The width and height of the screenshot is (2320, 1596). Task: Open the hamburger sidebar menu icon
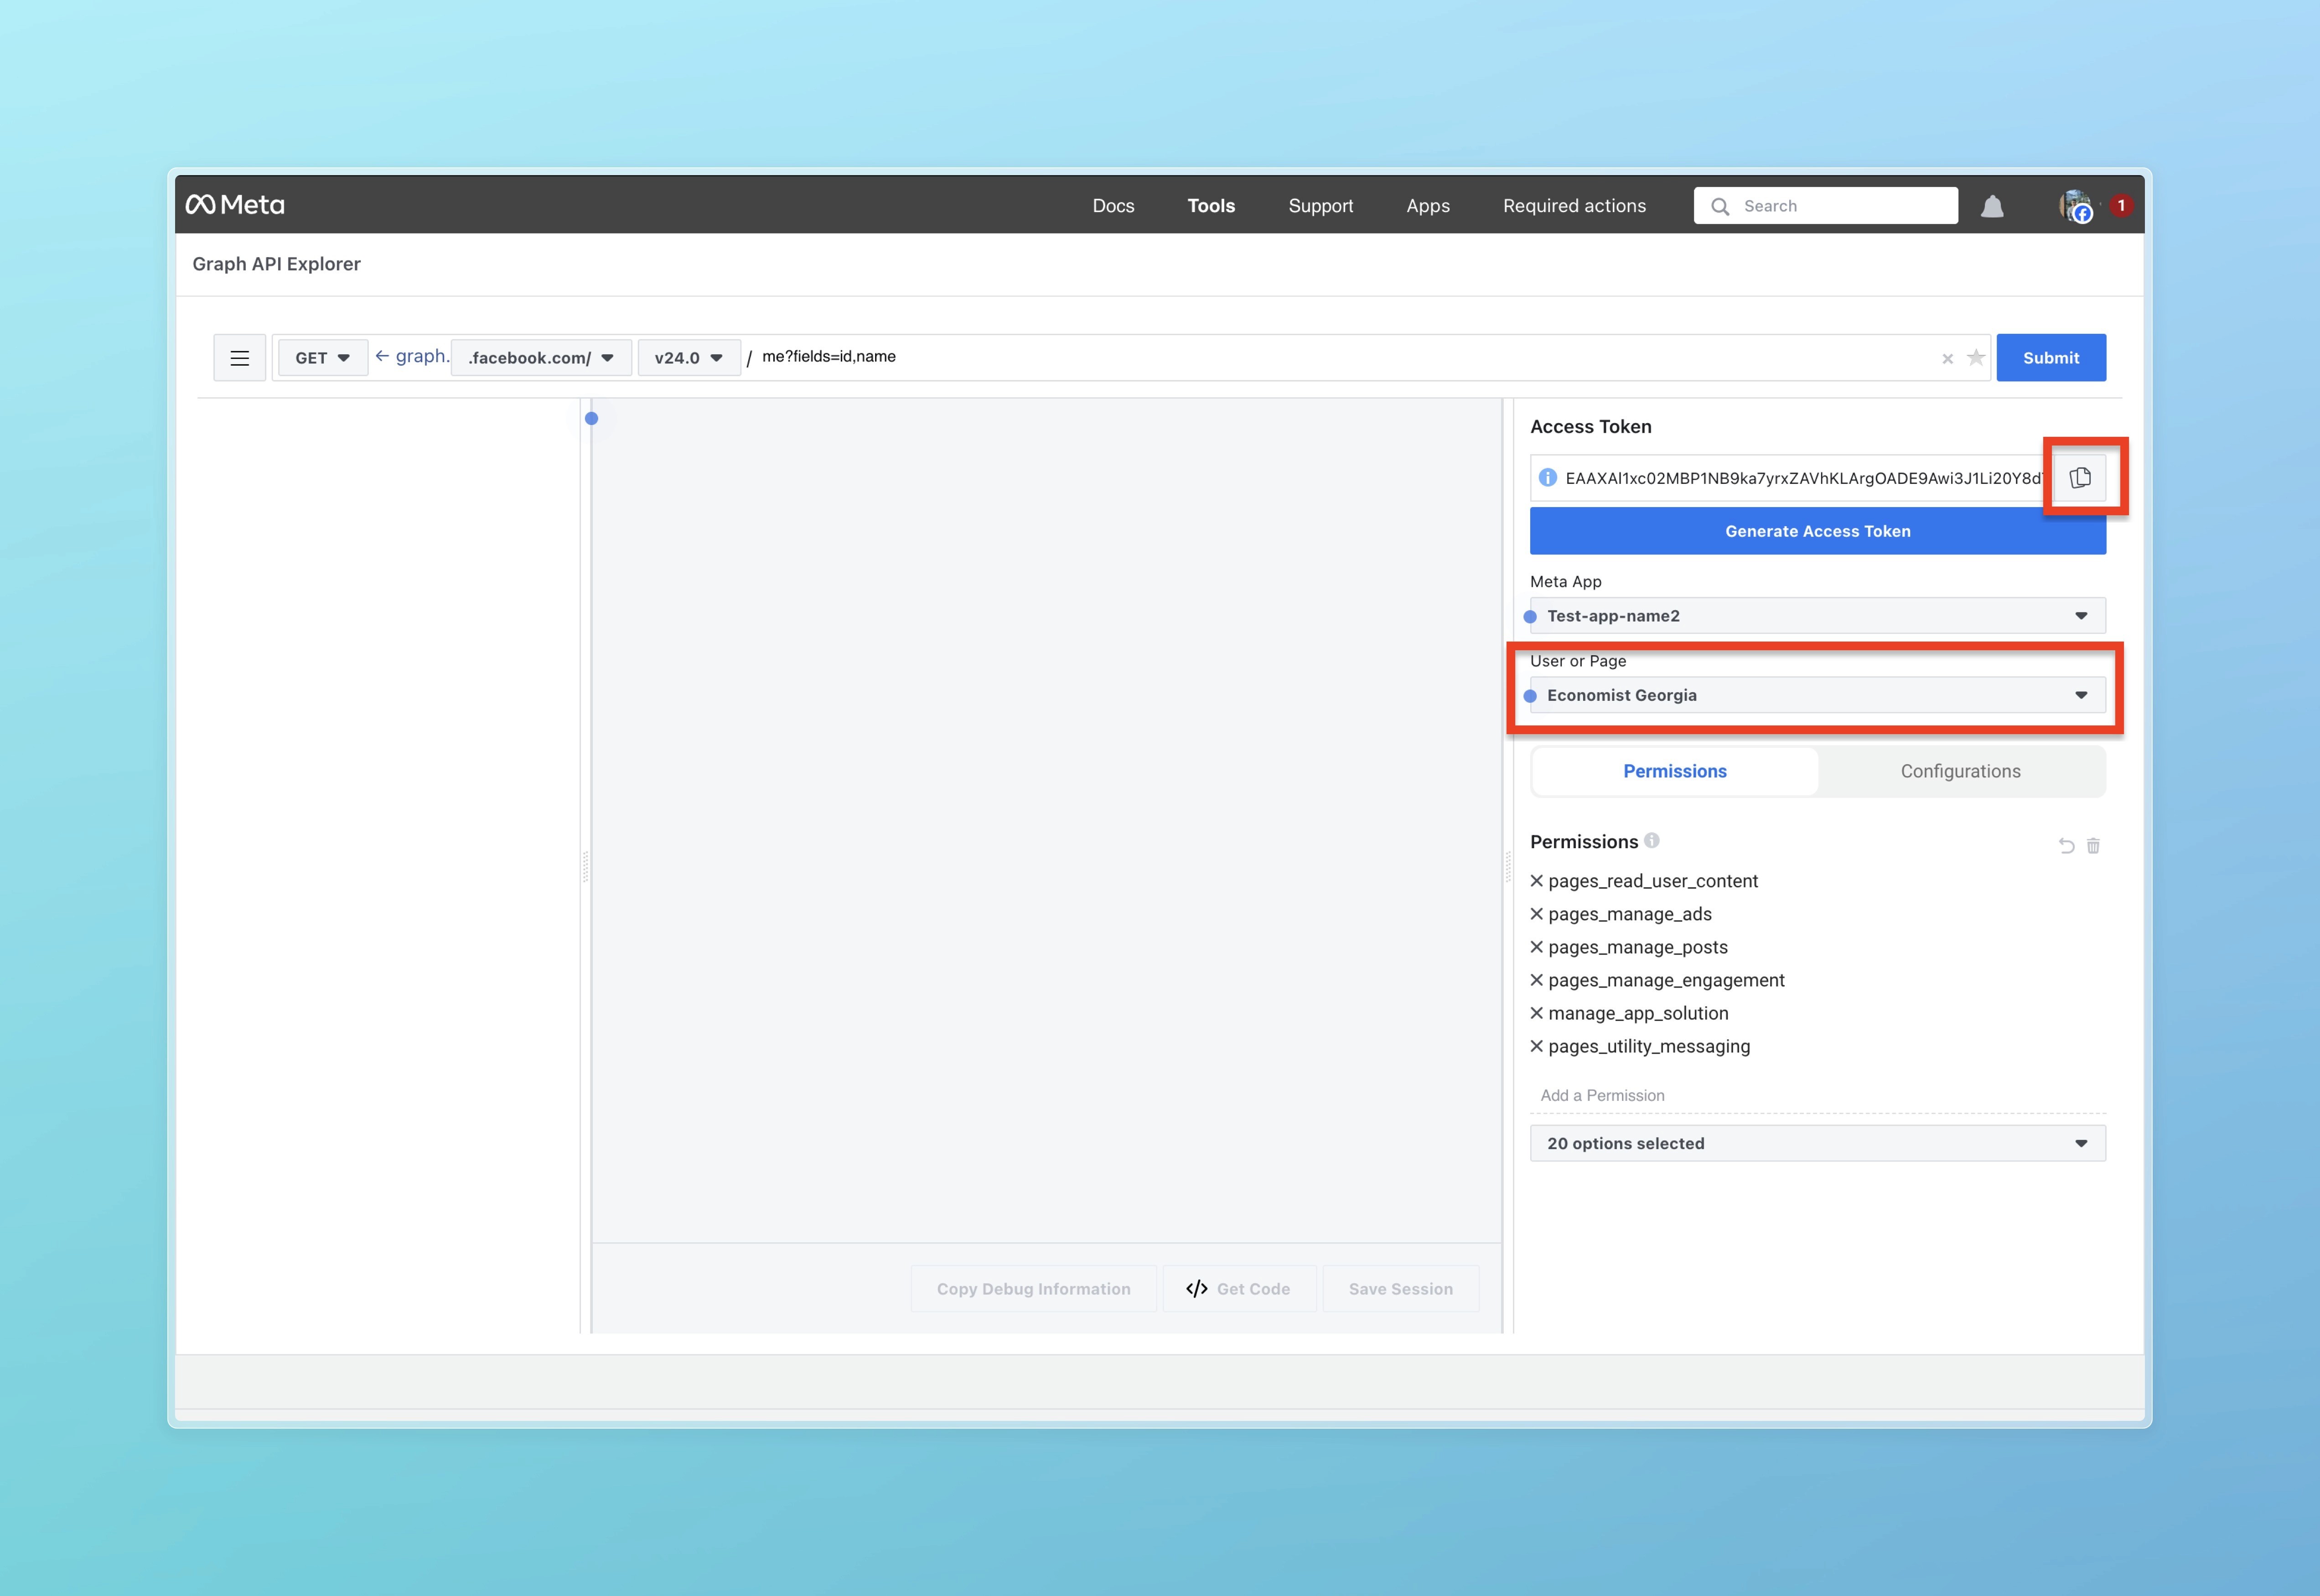pos(239,358)
